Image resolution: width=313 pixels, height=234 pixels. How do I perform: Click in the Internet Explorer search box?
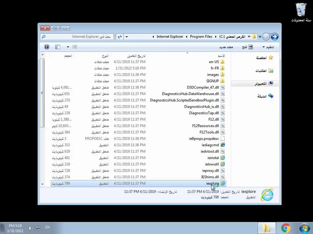point(77,37)
